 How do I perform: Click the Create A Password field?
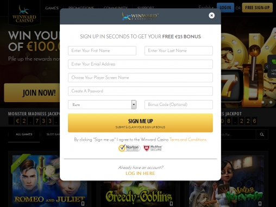point(140,91)
